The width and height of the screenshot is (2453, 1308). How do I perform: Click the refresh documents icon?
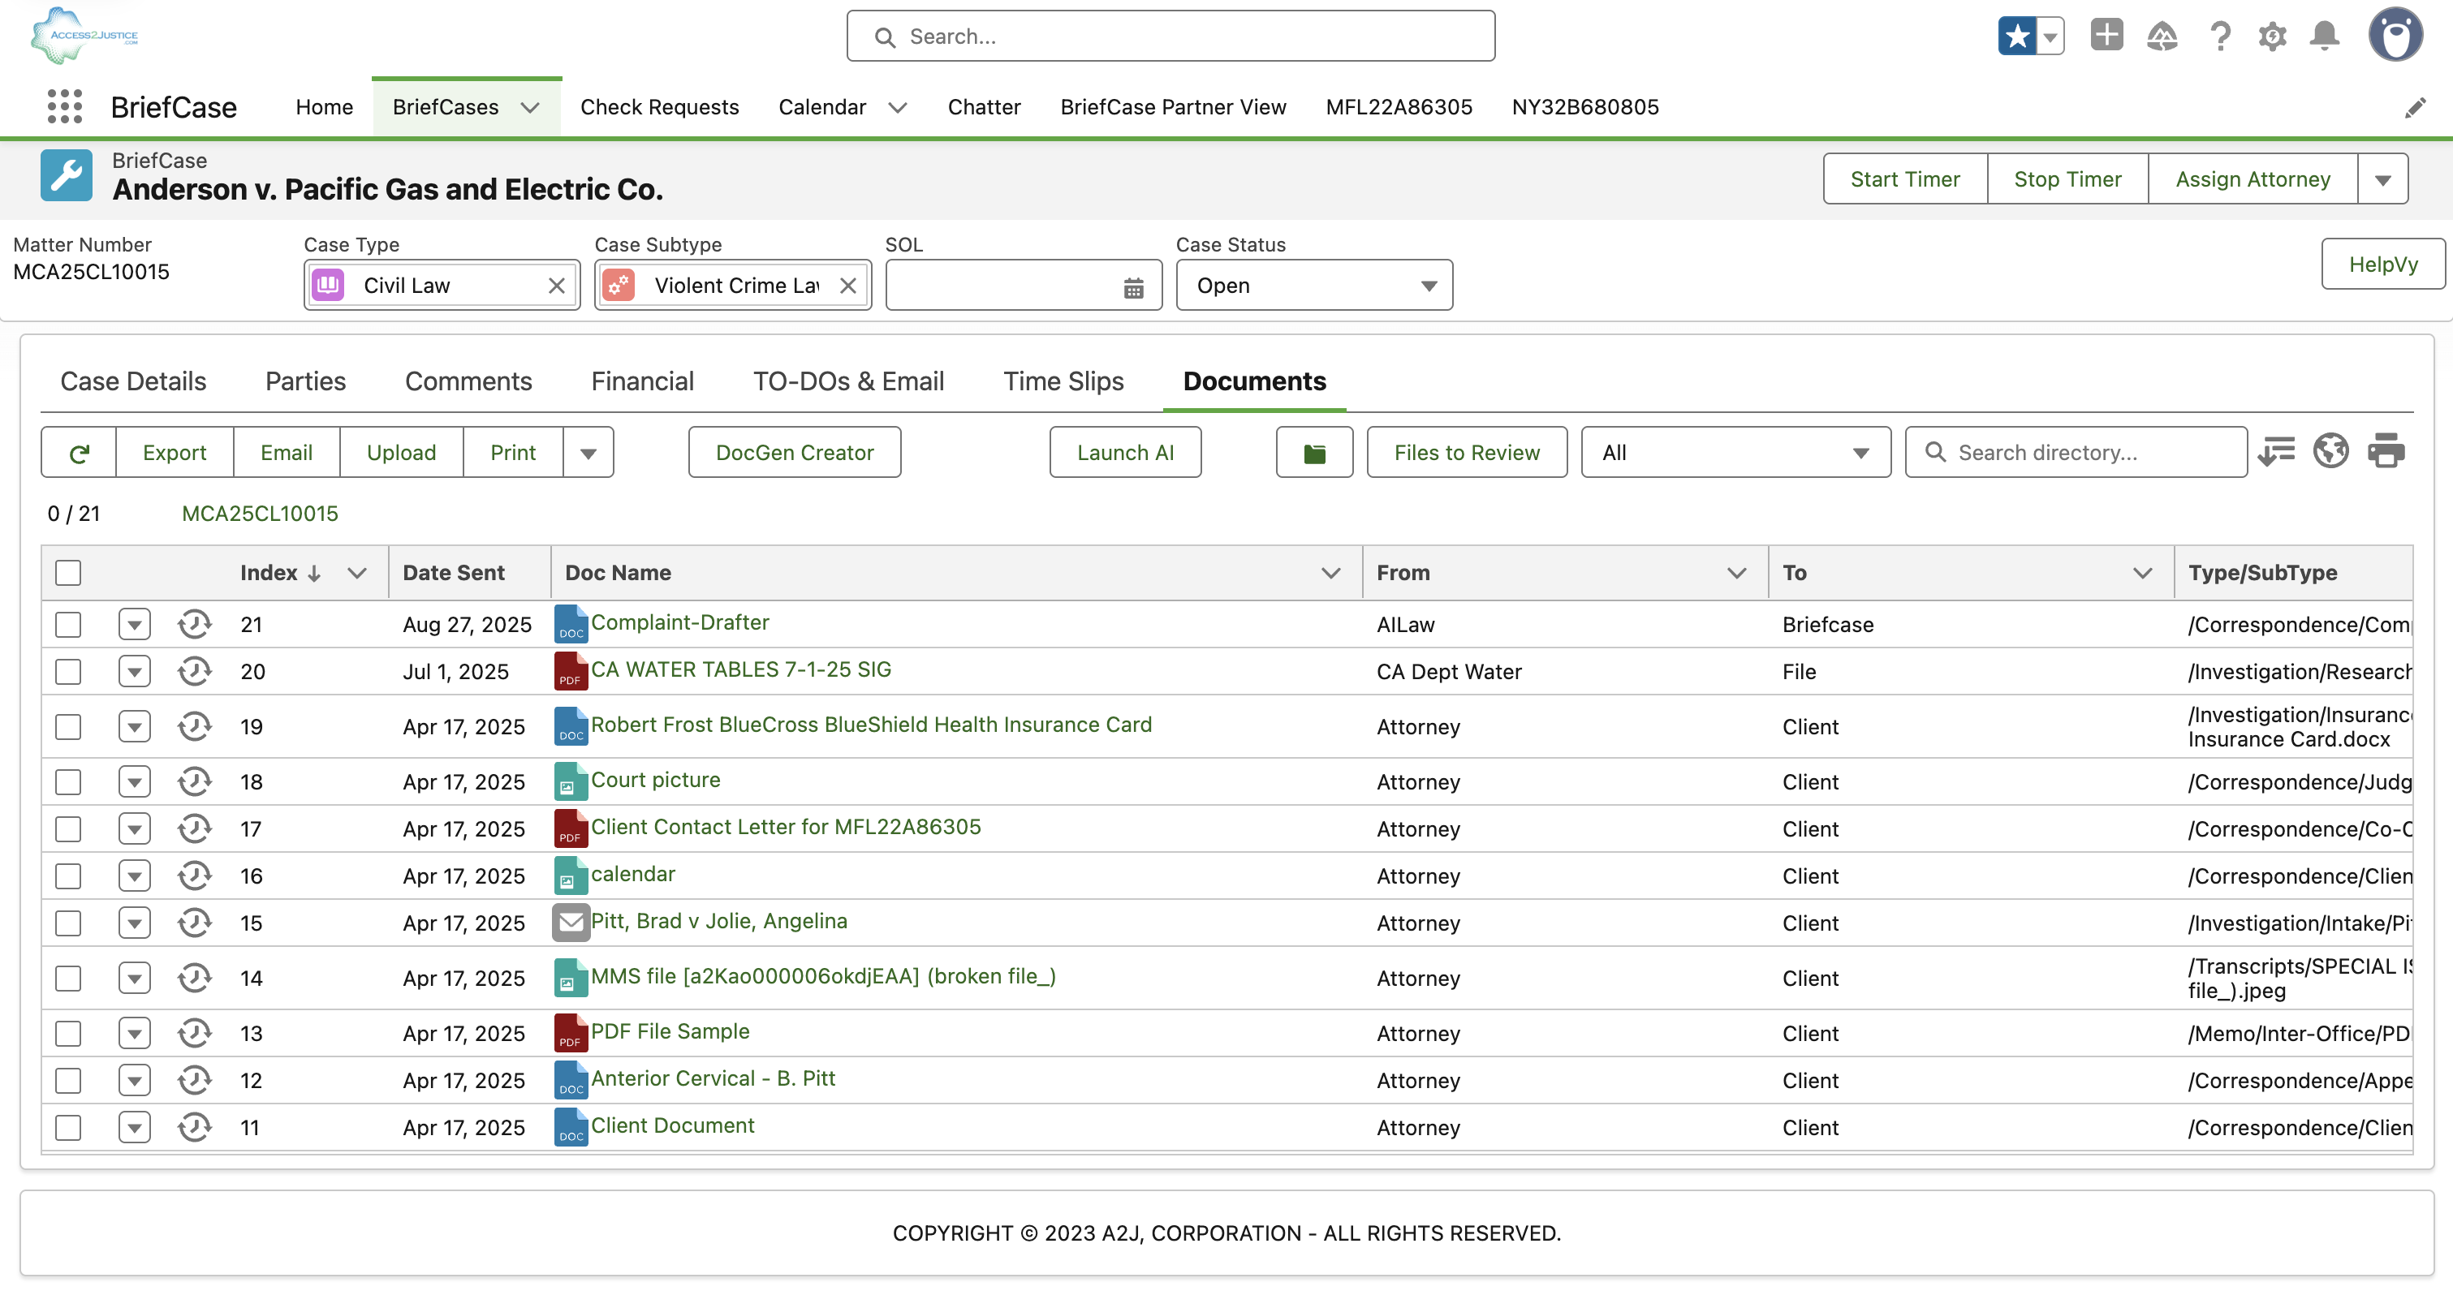pos(79,452)
